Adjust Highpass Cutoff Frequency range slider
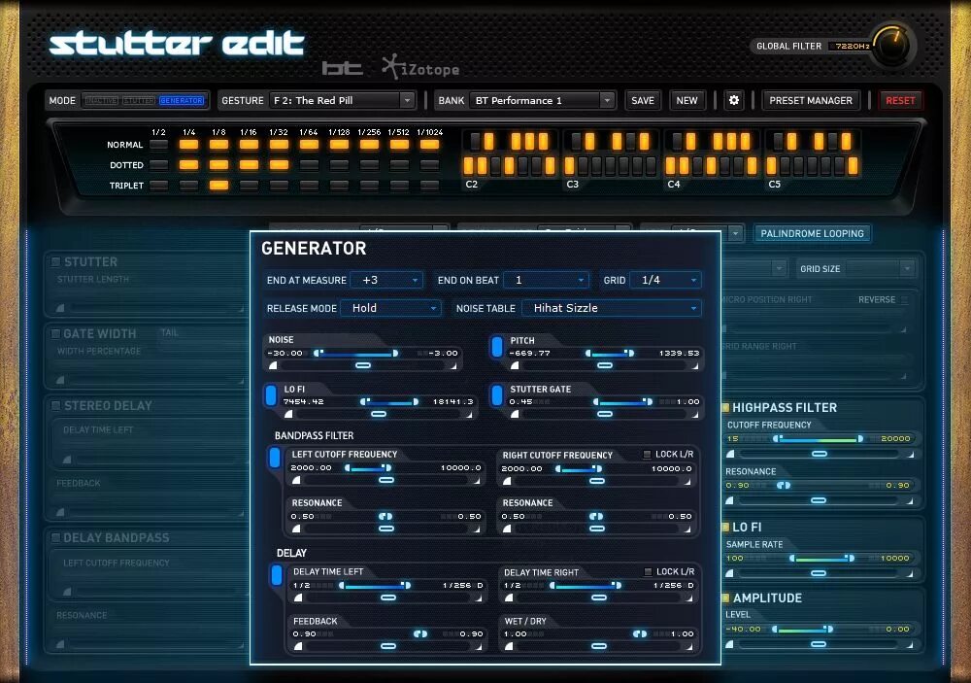This screenshot has width=971, height=683. [818, 439]
